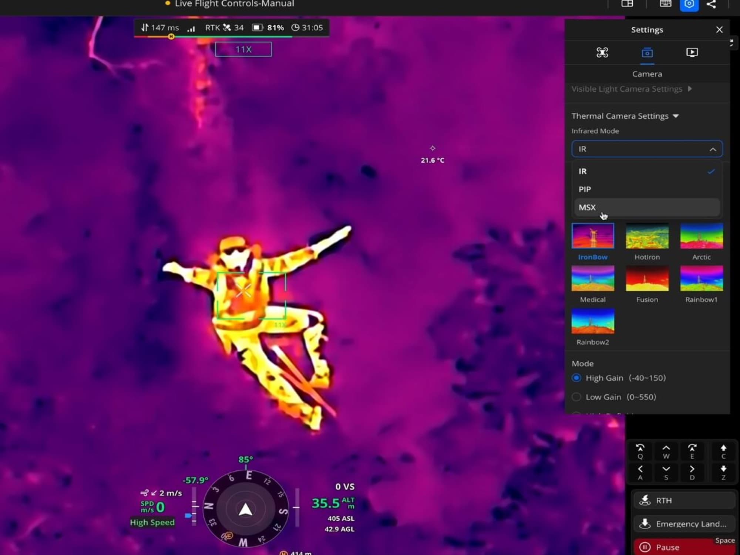Pick the Rainbow1 palette thumbnail
Image resolution: width=740 pixels, height=555 pixels.
pos(702,278)
